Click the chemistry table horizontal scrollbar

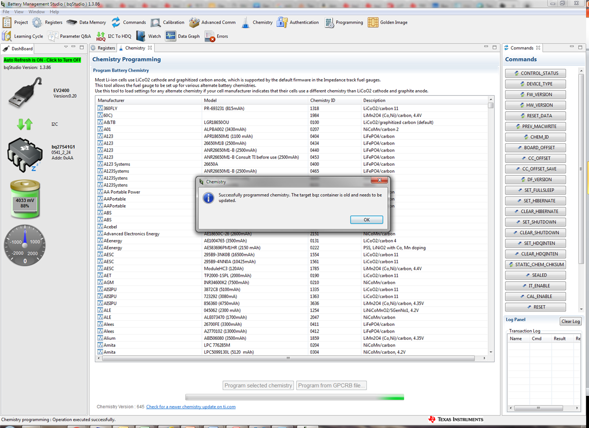point(288,358)
